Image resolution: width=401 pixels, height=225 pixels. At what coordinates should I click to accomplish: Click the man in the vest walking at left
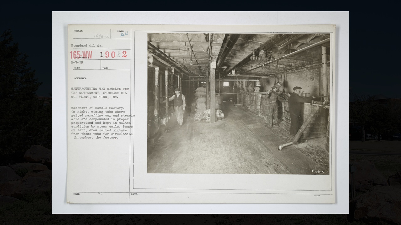pyautogui.click(x=179, y=106)
